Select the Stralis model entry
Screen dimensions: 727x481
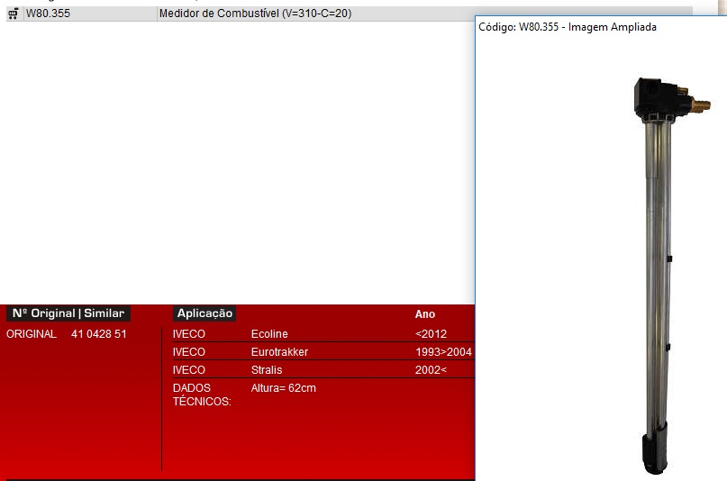(x=267, y=370)
